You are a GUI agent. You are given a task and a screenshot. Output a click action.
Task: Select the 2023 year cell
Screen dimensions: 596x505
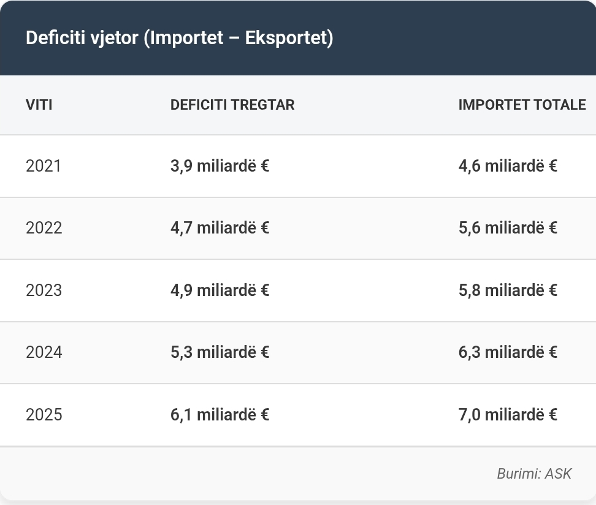(x=44, y=290)
